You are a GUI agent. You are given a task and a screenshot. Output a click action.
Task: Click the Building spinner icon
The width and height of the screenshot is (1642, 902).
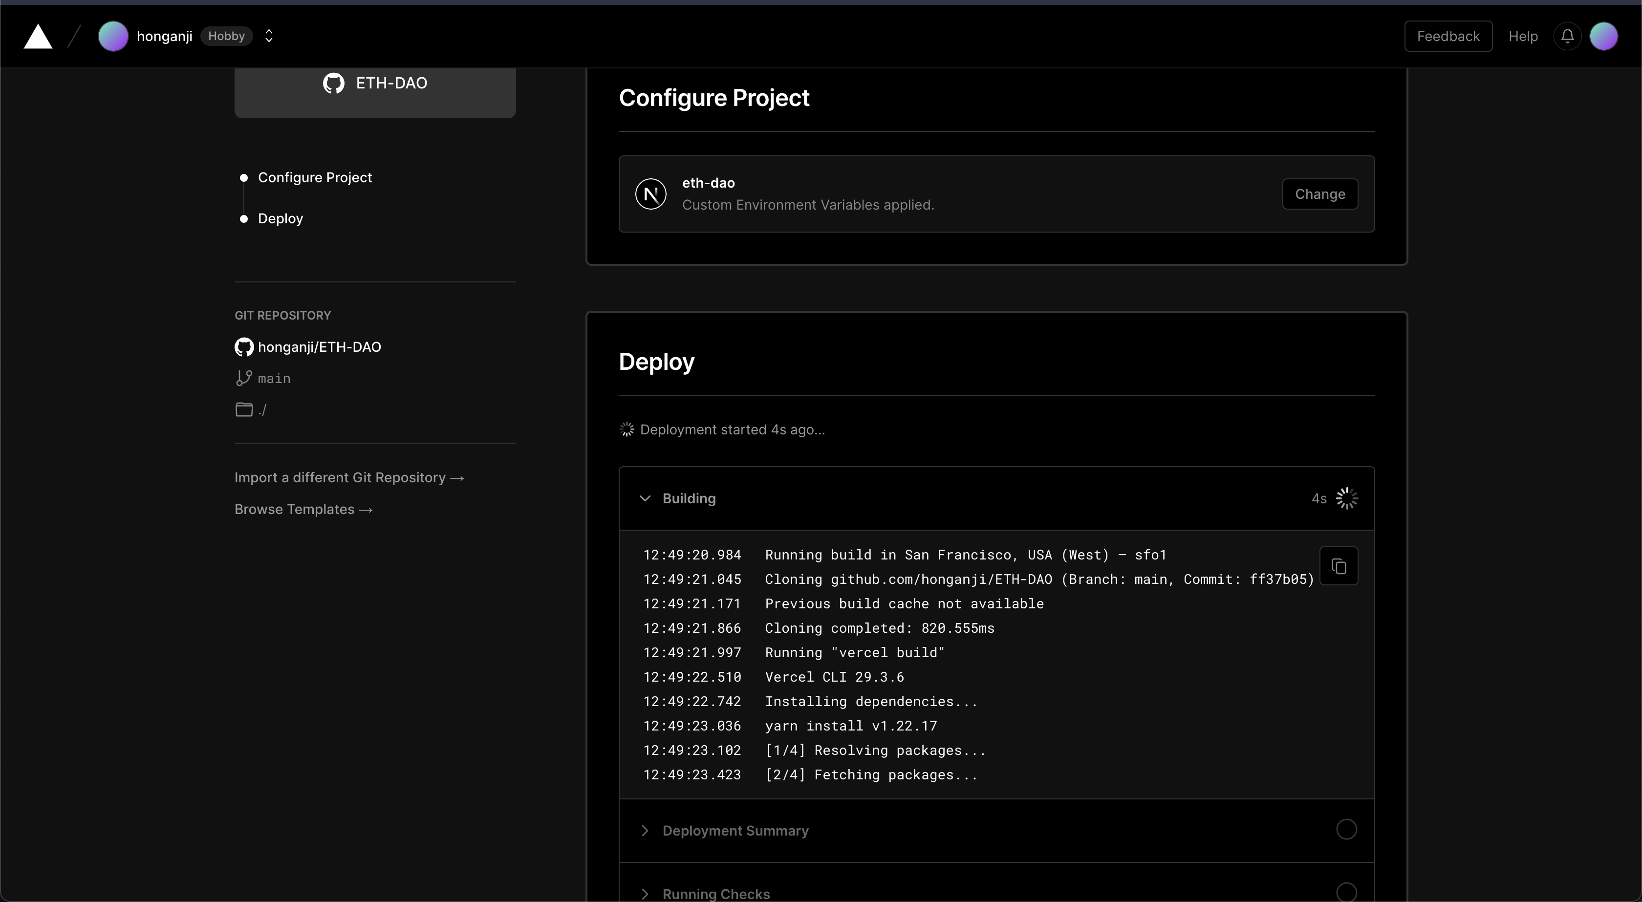[1346, 498]
